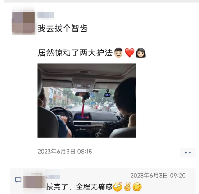Viewport: 199px width, 194px height.
Task: Tap the red heart emoji
Action: coord(130,53)
